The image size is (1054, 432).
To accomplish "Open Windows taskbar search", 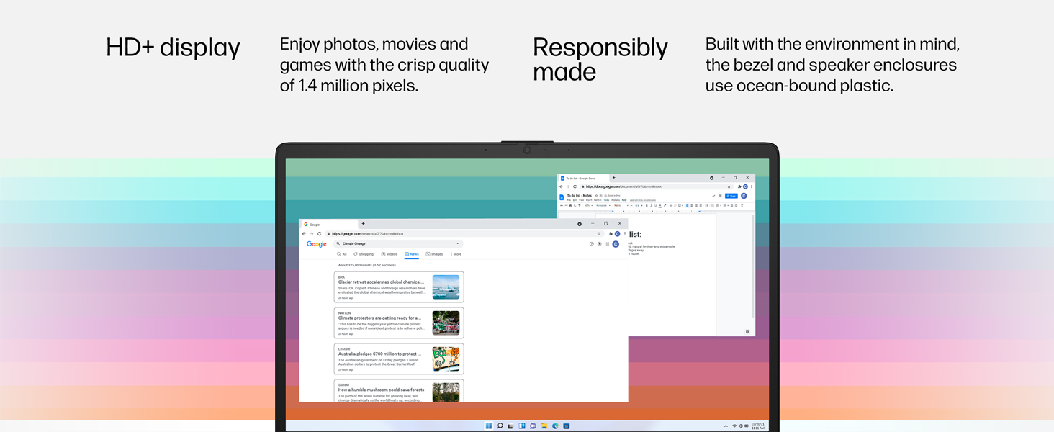I will tap(500, 426).
